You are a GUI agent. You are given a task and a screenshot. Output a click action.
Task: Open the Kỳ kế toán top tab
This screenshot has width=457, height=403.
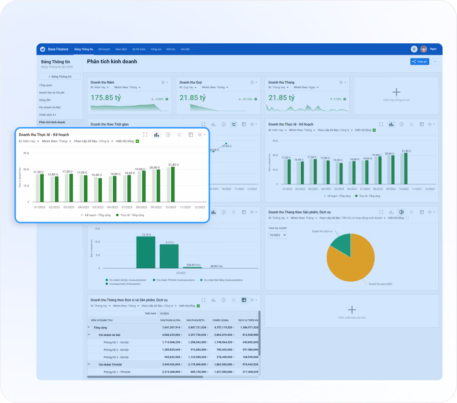tap(139, 49)
